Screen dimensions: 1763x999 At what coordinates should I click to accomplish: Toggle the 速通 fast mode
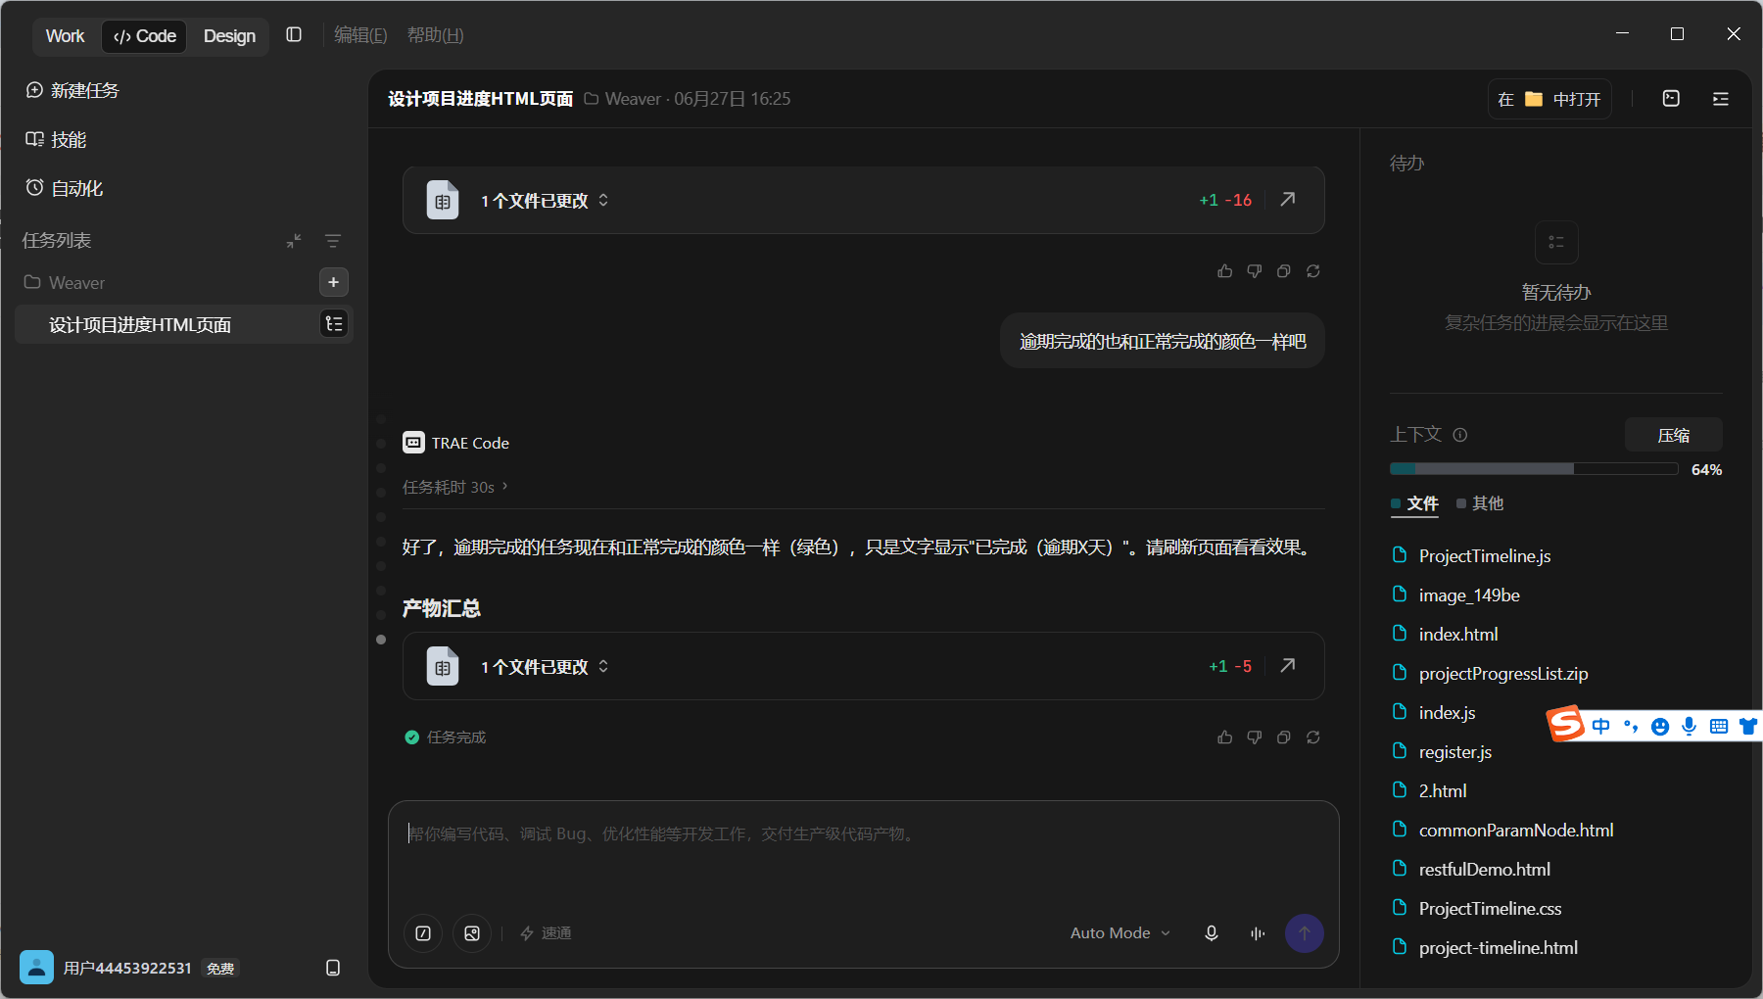546,933
